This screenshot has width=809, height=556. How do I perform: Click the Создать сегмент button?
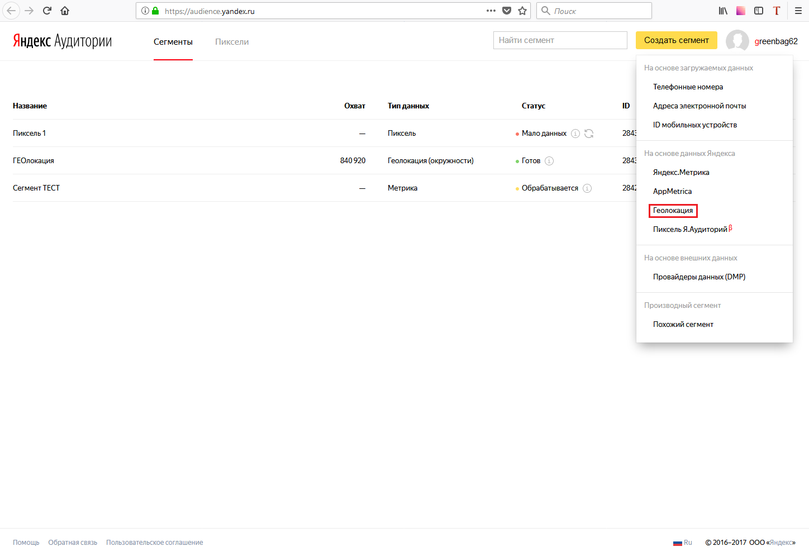coord(677,40)
